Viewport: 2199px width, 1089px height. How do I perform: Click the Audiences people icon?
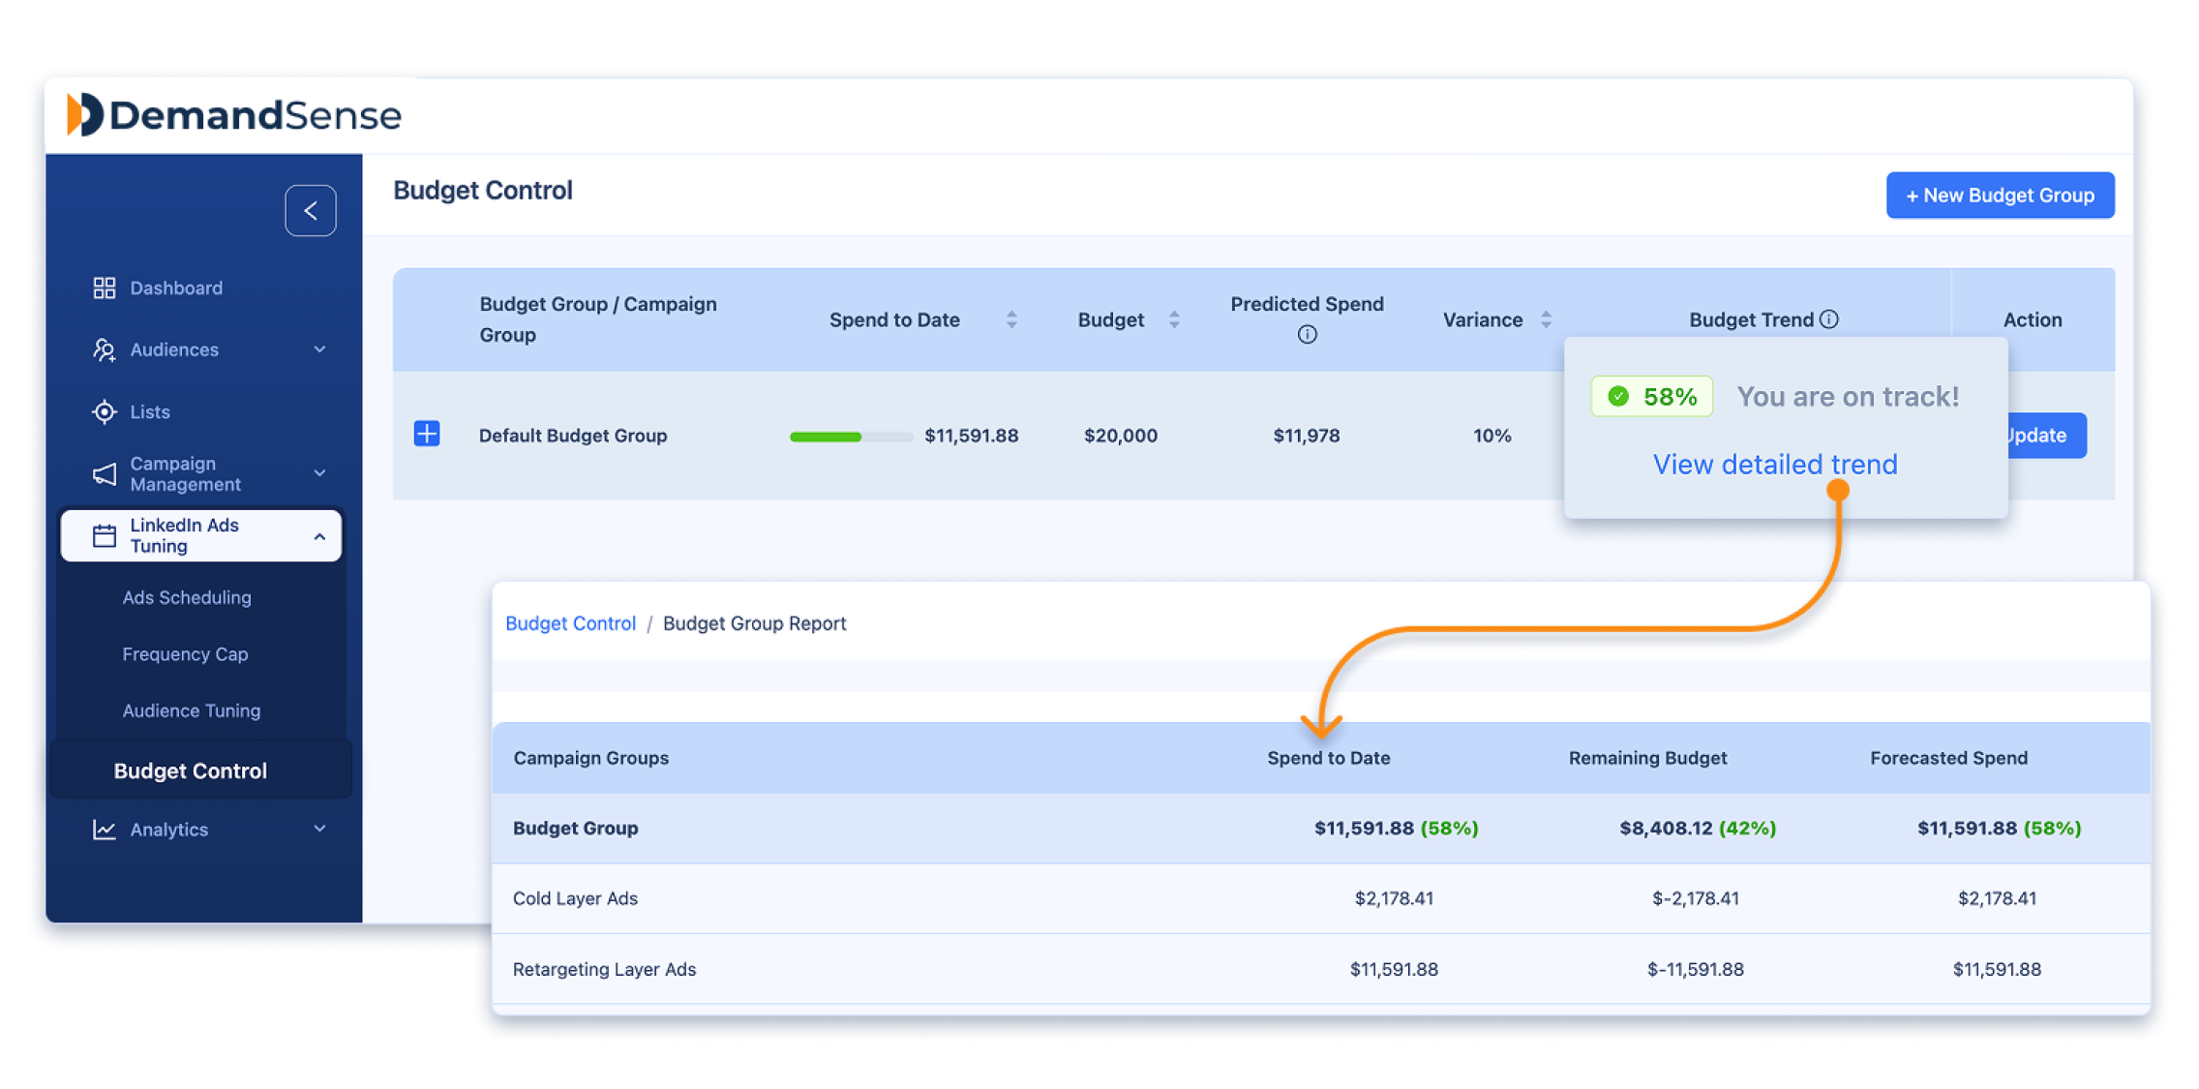tap(104, 349)
